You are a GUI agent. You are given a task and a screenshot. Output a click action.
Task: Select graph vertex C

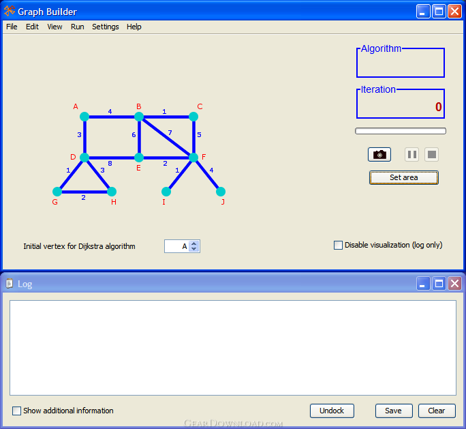(x=193, y=117)
